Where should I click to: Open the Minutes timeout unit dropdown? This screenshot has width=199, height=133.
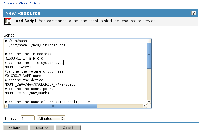51,118
